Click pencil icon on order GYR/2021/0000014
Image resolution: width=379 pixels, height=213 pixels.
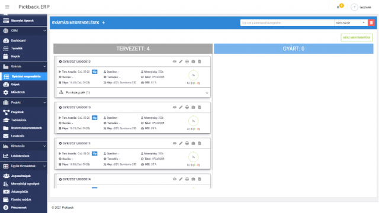point(181,179)
